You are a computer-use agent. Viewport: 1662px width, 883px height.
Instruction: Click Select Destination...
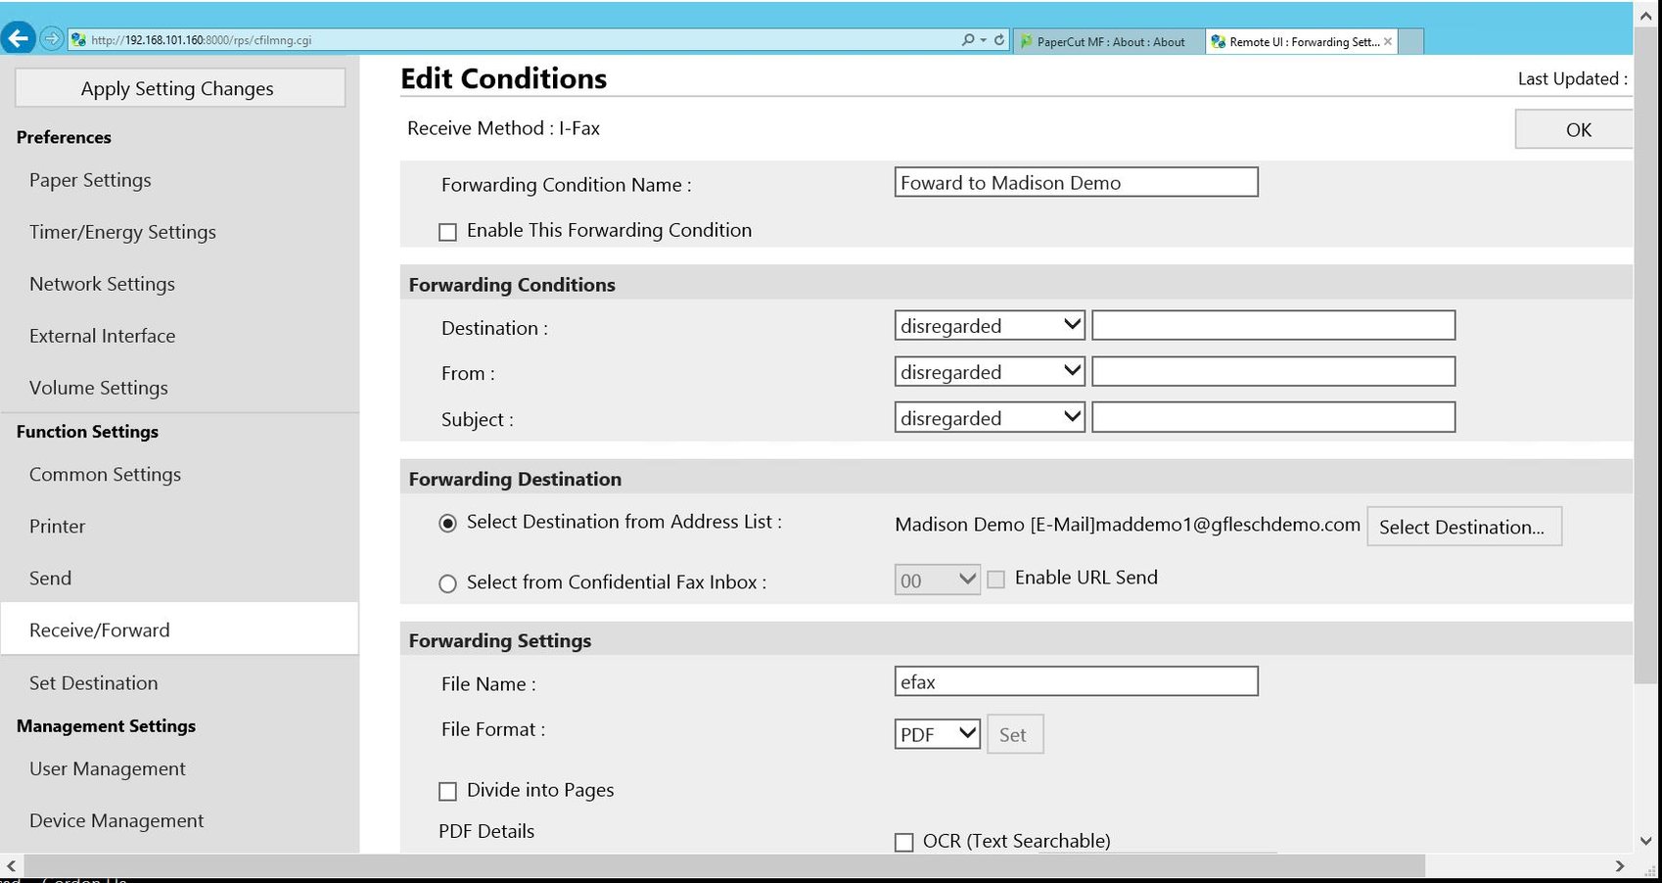pos(1463,527)
